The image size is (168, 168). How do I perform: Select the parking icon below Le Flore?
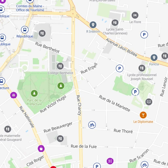pyautogui.click(x=144, y=35)
